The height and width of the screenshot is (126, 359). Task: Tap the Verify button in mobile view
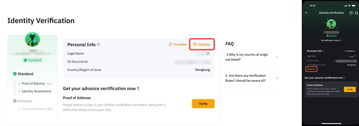[350, 89]
